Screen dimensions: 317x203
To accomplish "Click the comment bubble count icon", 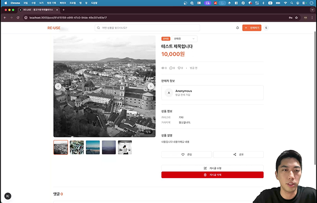I will click(171, 68).
